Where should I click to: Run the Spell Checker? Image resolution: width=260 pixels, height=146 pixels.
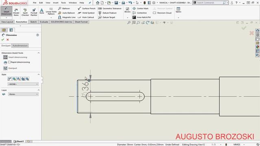pos(25,12)
